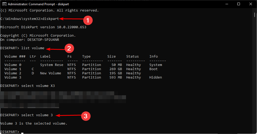The height and width of the screenshot is (134, 257).
Task: Select the Volume 0 System Rese row
Action: (83, 65)
